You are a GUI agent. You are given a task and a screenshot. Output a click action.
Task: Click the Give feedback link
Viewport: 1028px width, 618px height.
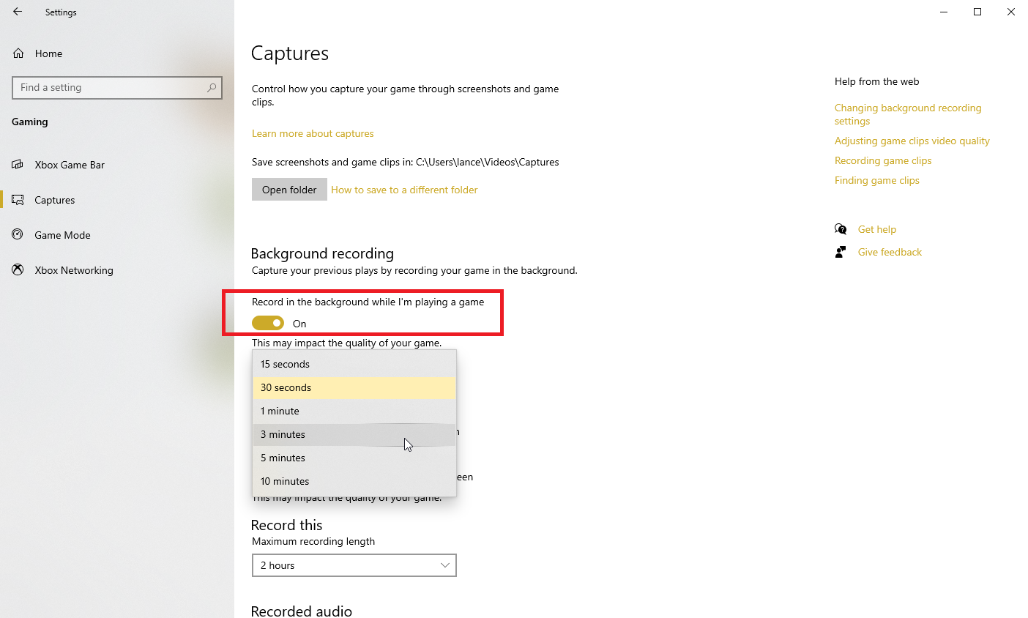pyautogui.click(x=890, y=252)
